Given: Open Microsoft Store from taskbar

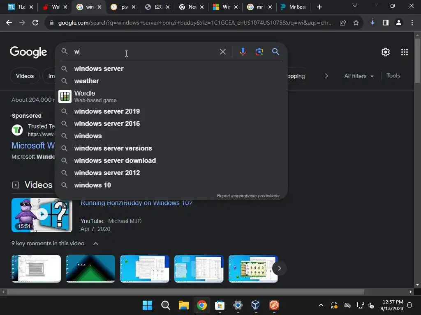Looking at the screenshot, I should 220,305.
